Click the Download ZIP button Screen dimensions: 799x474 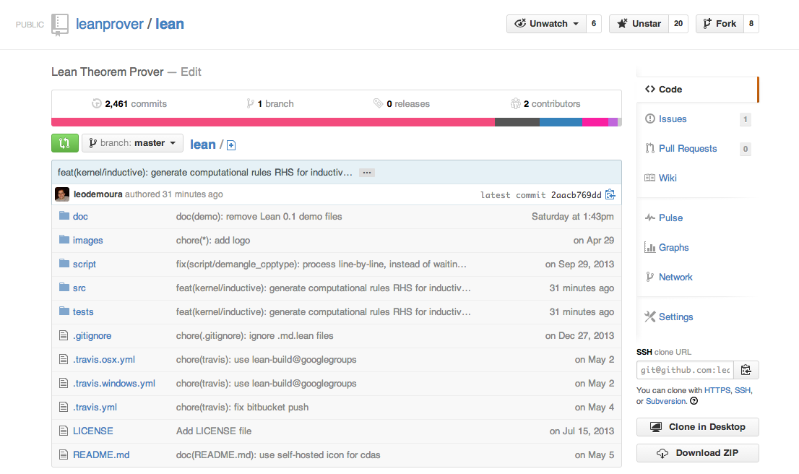(697, 453)
